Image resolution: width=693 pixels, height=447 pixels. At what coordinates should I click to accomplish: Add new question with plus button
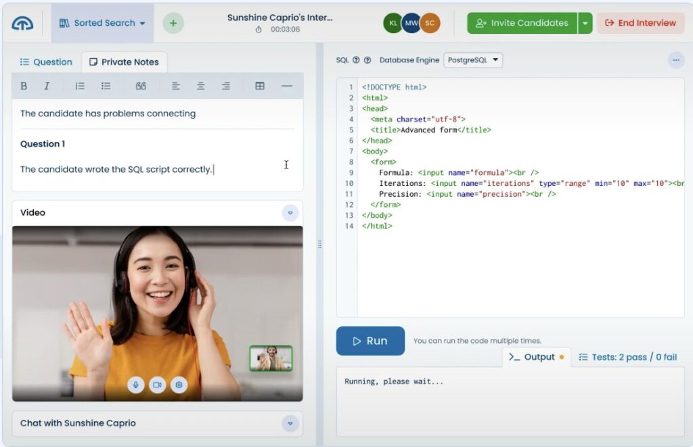point(173,23)
